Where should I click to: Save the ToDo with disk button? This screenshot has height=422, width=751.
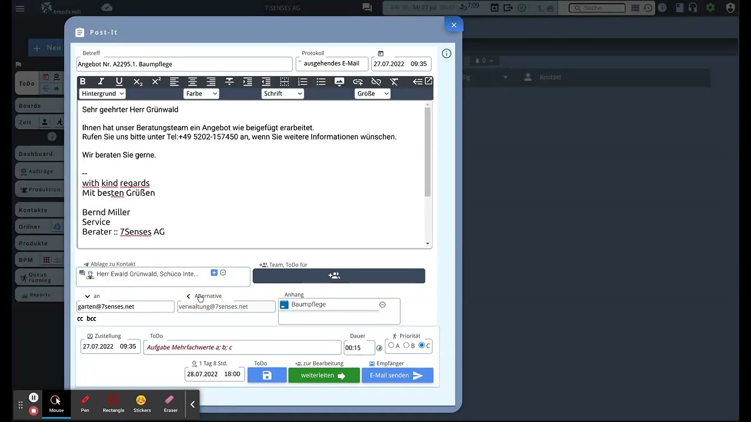267,375
